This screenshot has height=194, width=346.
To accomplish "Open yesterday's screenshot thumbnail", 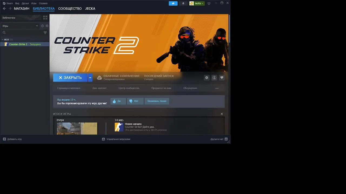I will [x=77, y=129].
